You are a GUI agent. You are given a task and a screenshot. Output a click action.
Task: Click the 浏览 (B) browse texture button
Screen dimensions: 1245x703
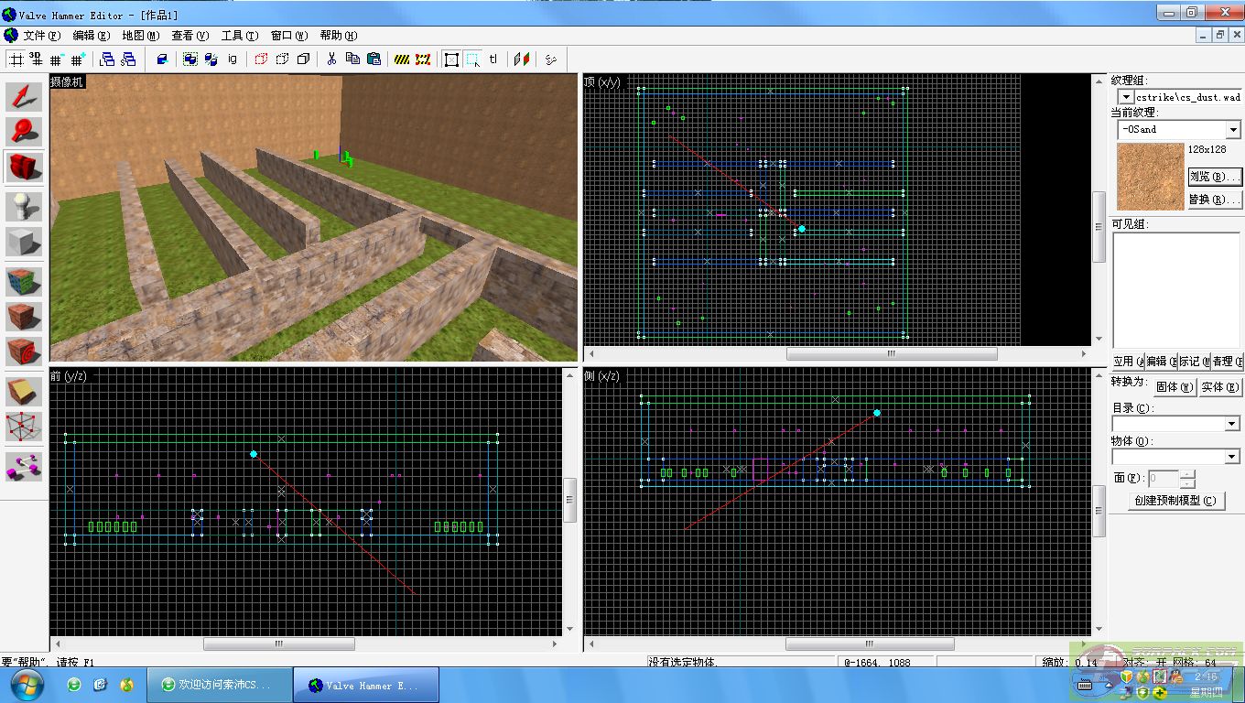point(1214,176)
